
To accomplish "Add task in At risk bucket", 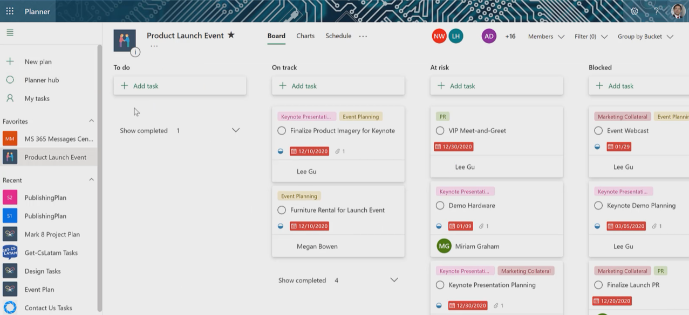I will click(496, 86).
